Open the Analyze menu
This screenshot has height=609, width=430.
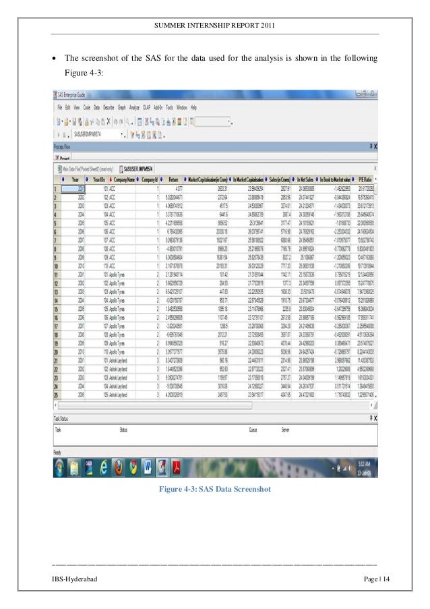[x=134, y=108]
